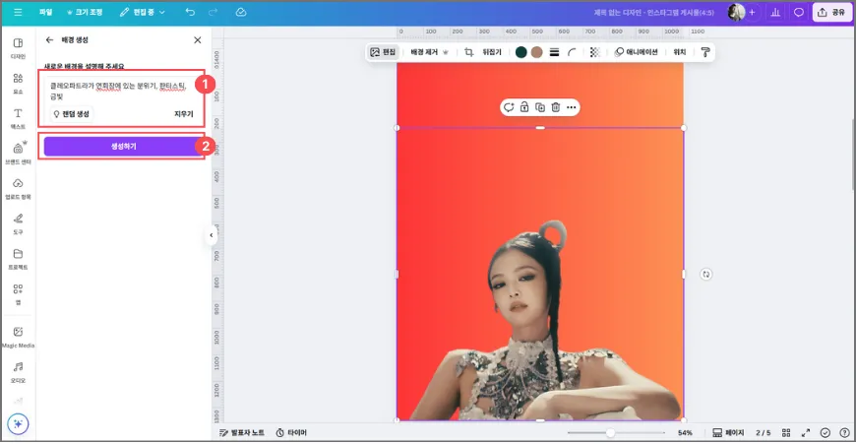Open the 텍스트 text panel

(18, 118)
